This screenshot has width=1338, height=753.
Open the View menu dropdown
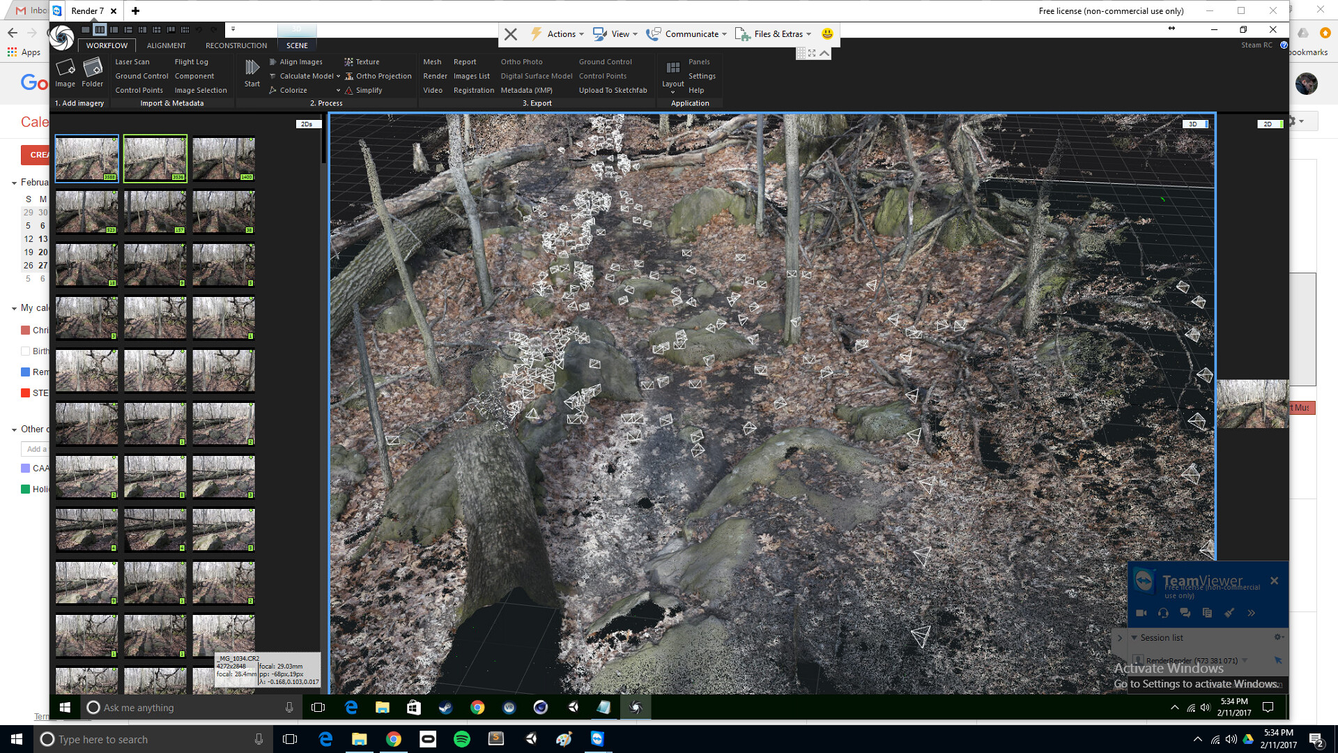(x=616, y=33)
